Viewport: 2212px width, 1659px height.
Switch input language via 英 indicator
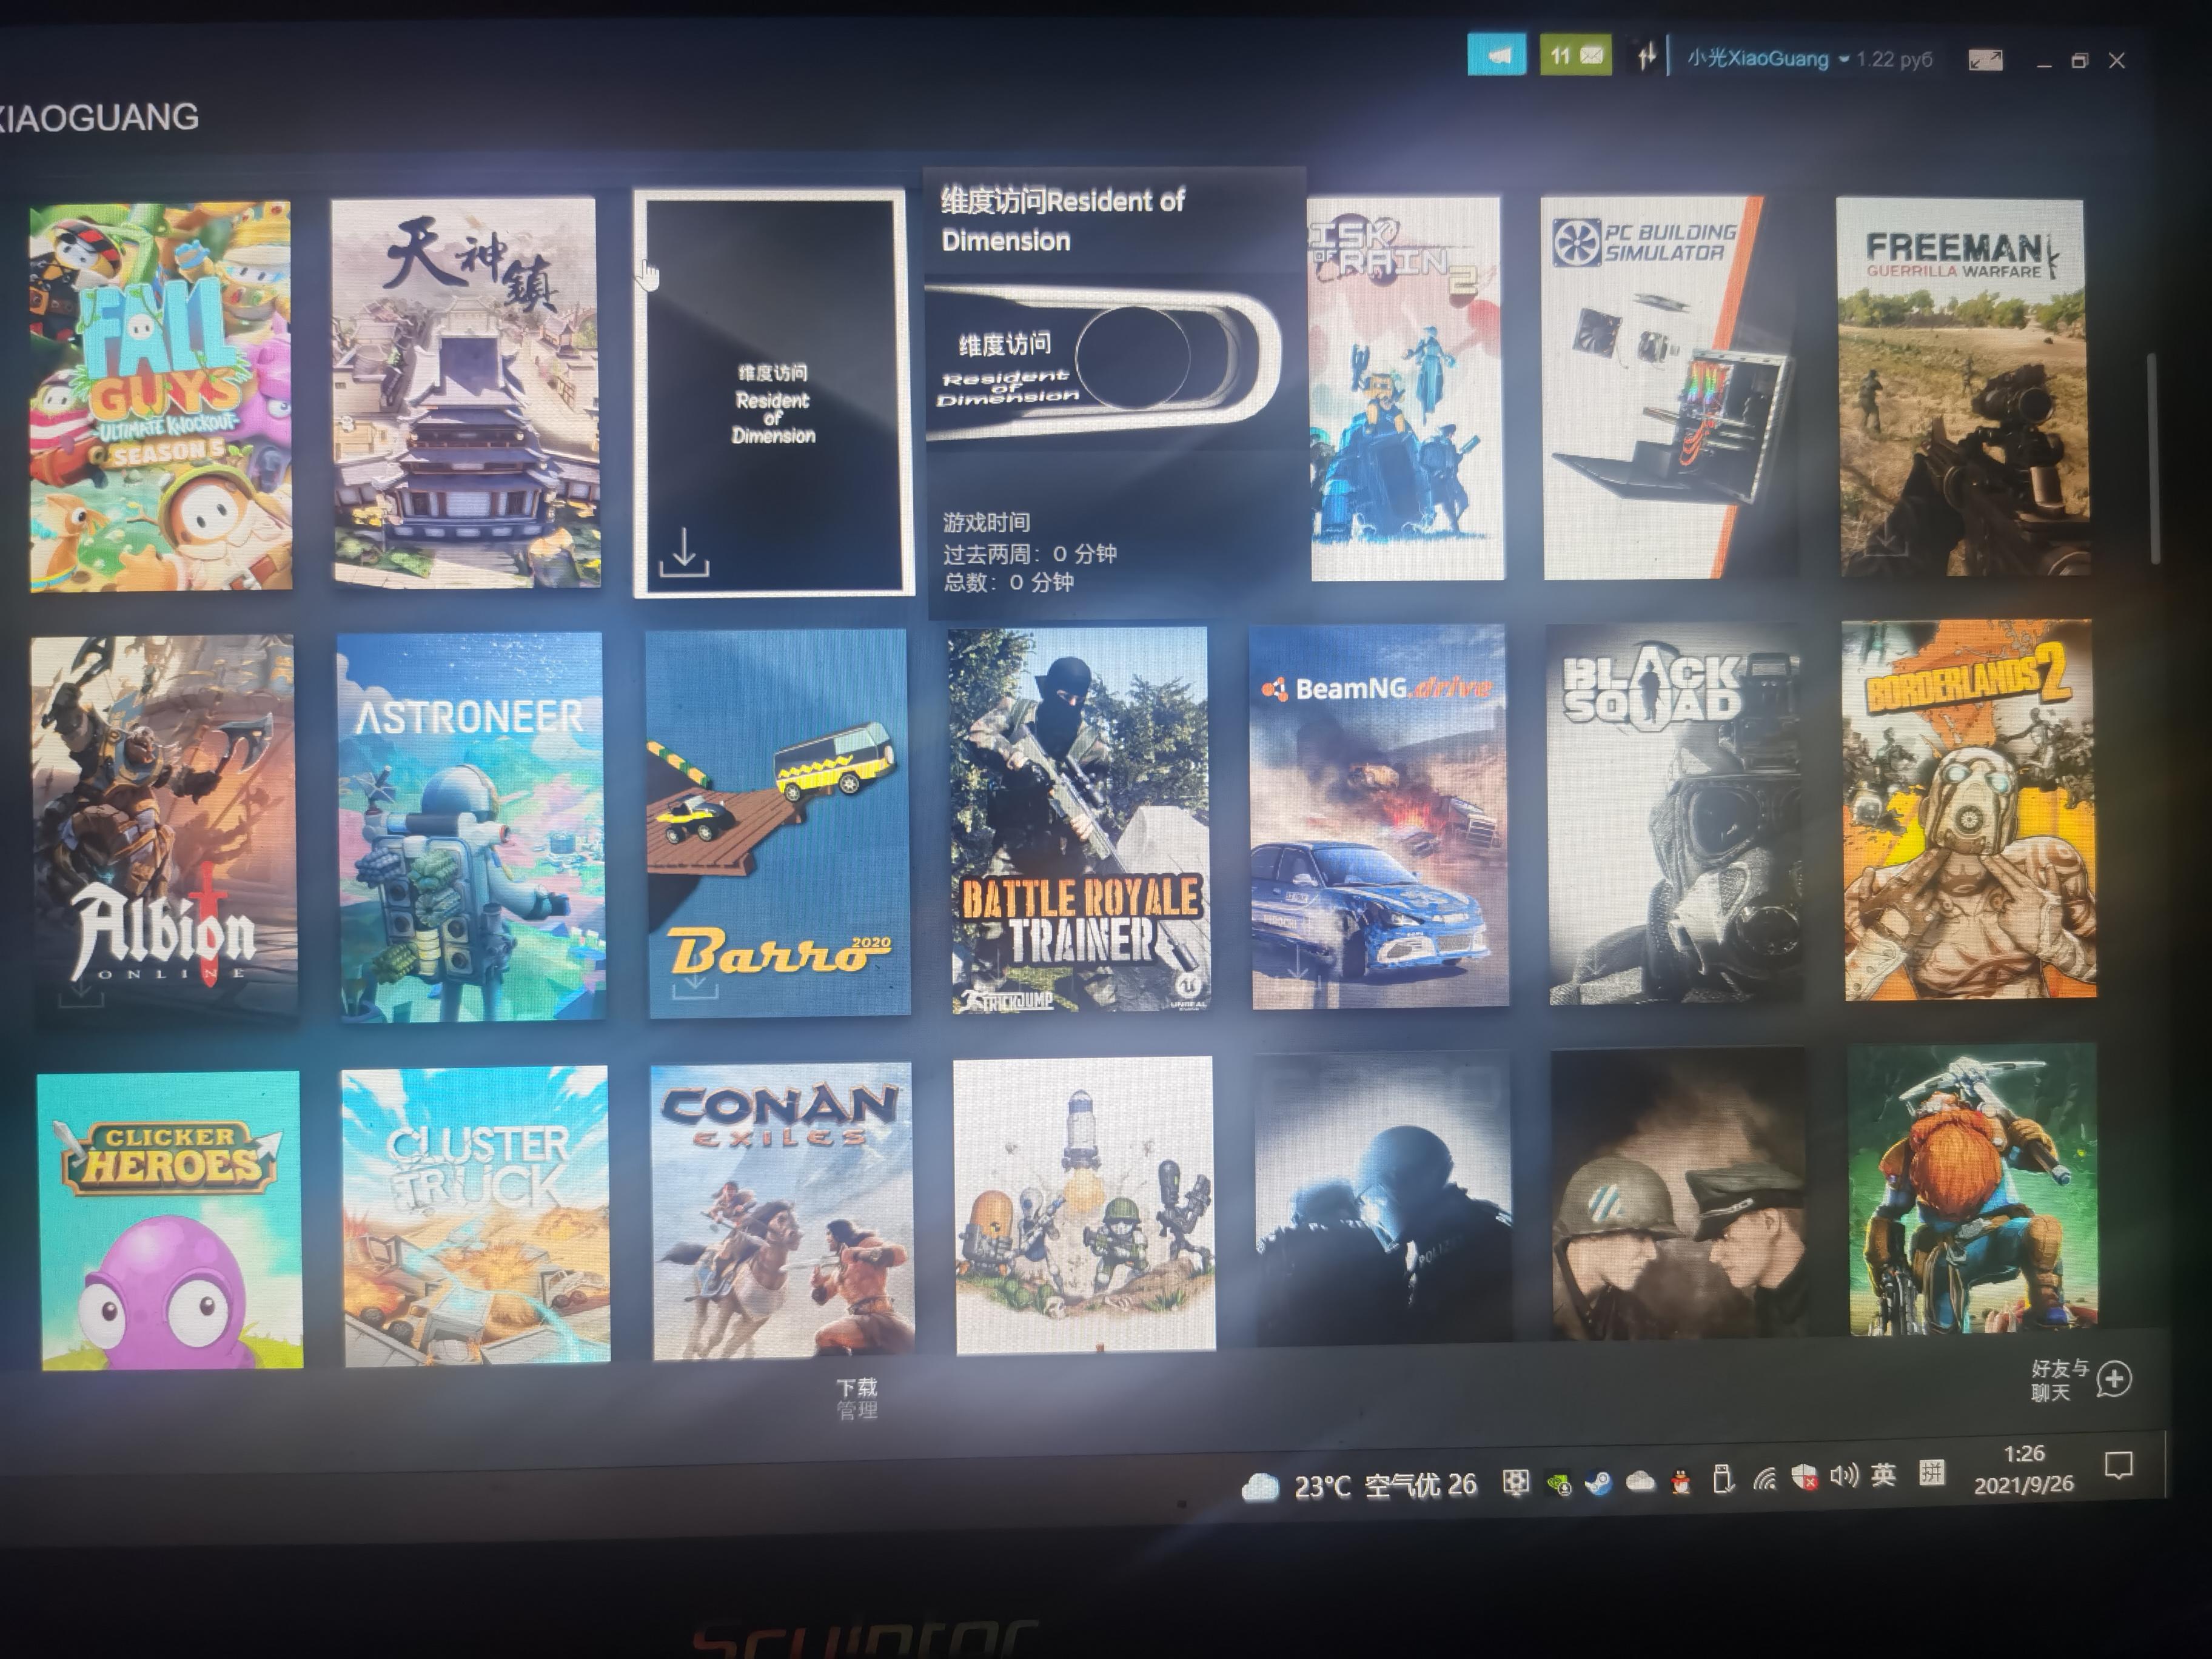pyautogui.click(x=1883, y=1475)
